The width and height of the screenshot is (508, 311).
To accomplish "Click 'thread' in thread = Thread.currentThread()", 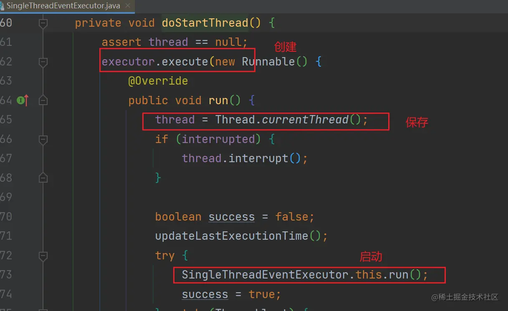I will (175, 120).
